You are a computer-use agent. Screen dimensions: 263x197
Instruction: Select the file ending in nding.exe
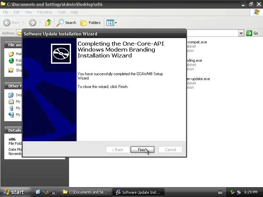pos(194,60)
